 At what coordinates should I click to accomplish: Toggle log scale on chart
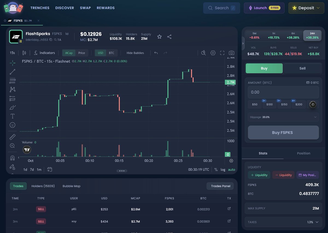click(x=223, y=170)
